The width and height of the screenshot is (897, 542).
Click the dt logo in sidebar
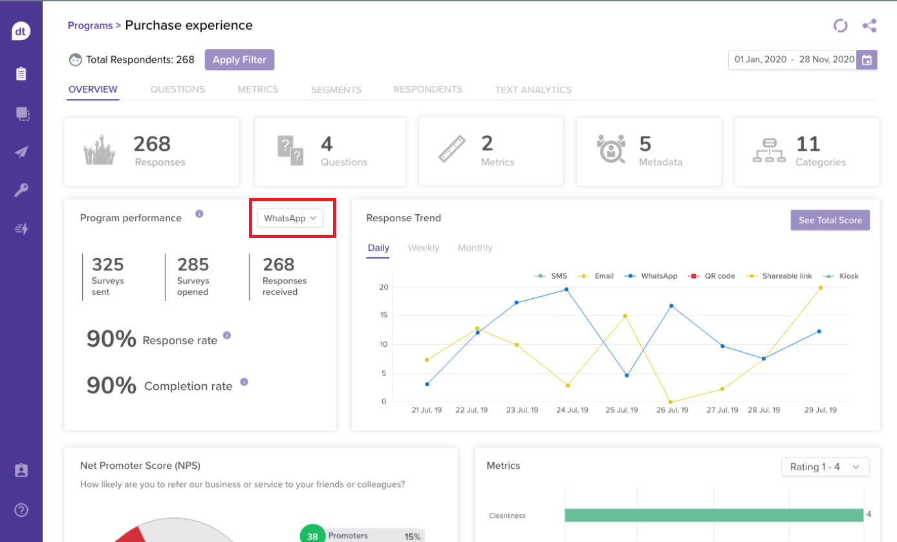(x=21, y=31)
